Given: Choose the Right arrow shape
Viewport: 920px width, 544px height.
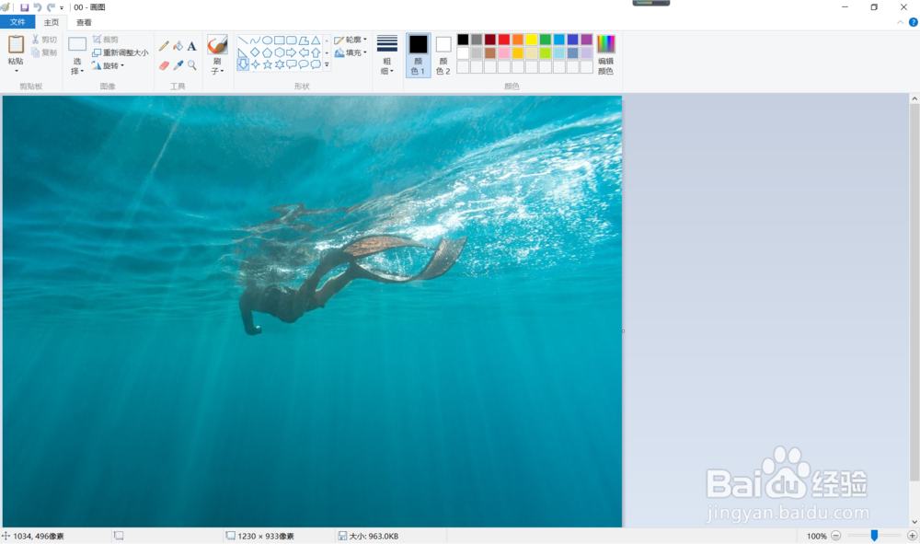Looking at the screenshot, I should 292,52.
